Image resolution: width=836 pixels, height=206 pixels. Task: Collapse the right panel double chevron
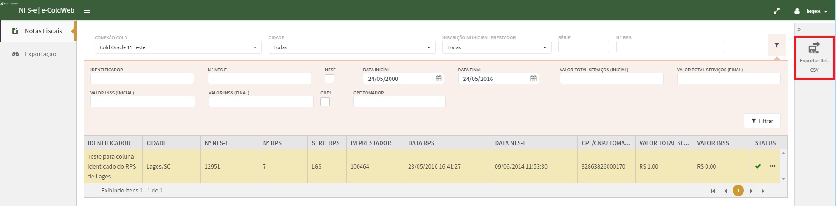[x=799, y=29]
